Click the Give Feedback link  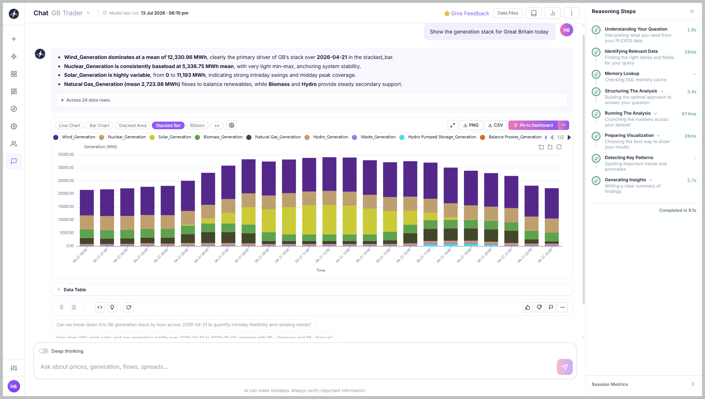pos(466,13)
